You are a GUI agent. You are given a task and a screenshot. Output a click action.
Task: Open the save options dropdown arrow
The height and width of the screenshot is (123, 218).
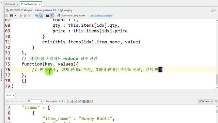click(x=15, y=16)
